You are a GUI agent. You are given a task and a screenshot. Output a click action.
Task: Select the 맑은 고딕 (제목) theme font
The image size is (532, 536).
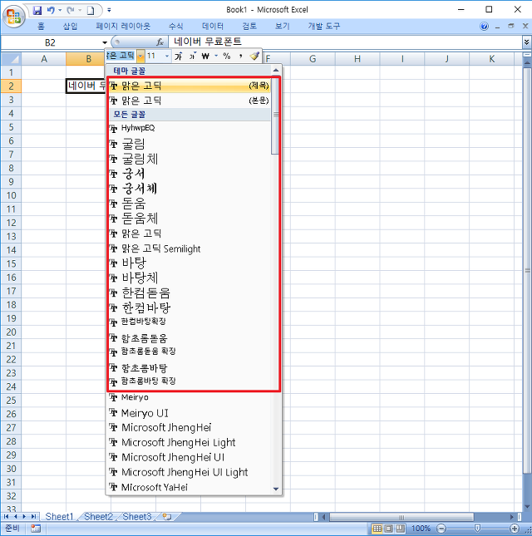click(190, 86)
